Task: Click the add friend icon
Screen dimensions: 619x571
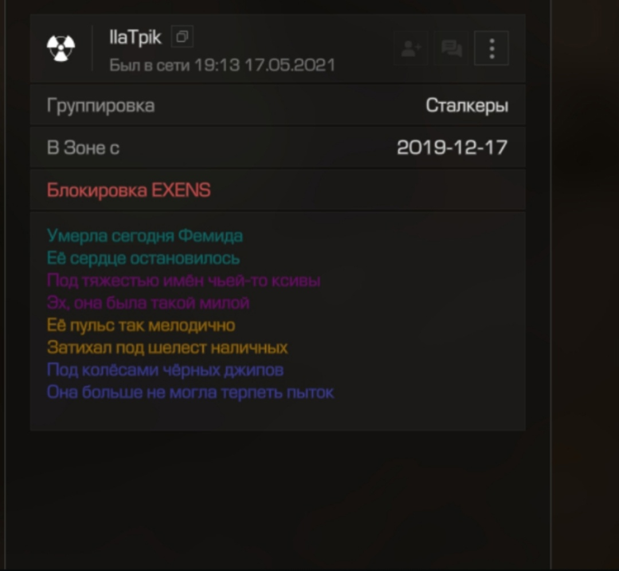Action: point(411,48)
